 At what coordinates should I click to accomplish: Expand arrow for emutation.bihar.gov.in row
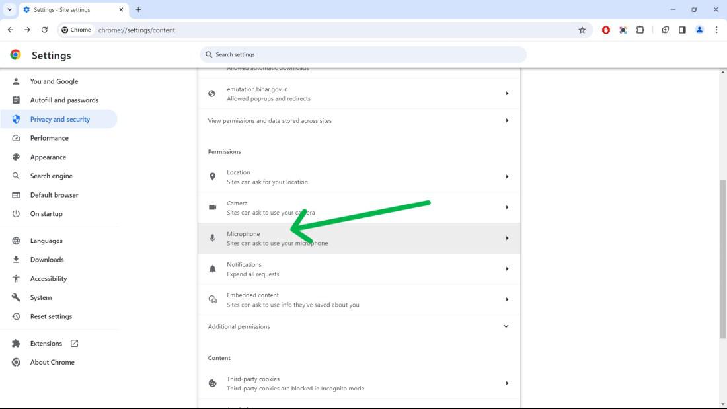[x=507, y=94]
